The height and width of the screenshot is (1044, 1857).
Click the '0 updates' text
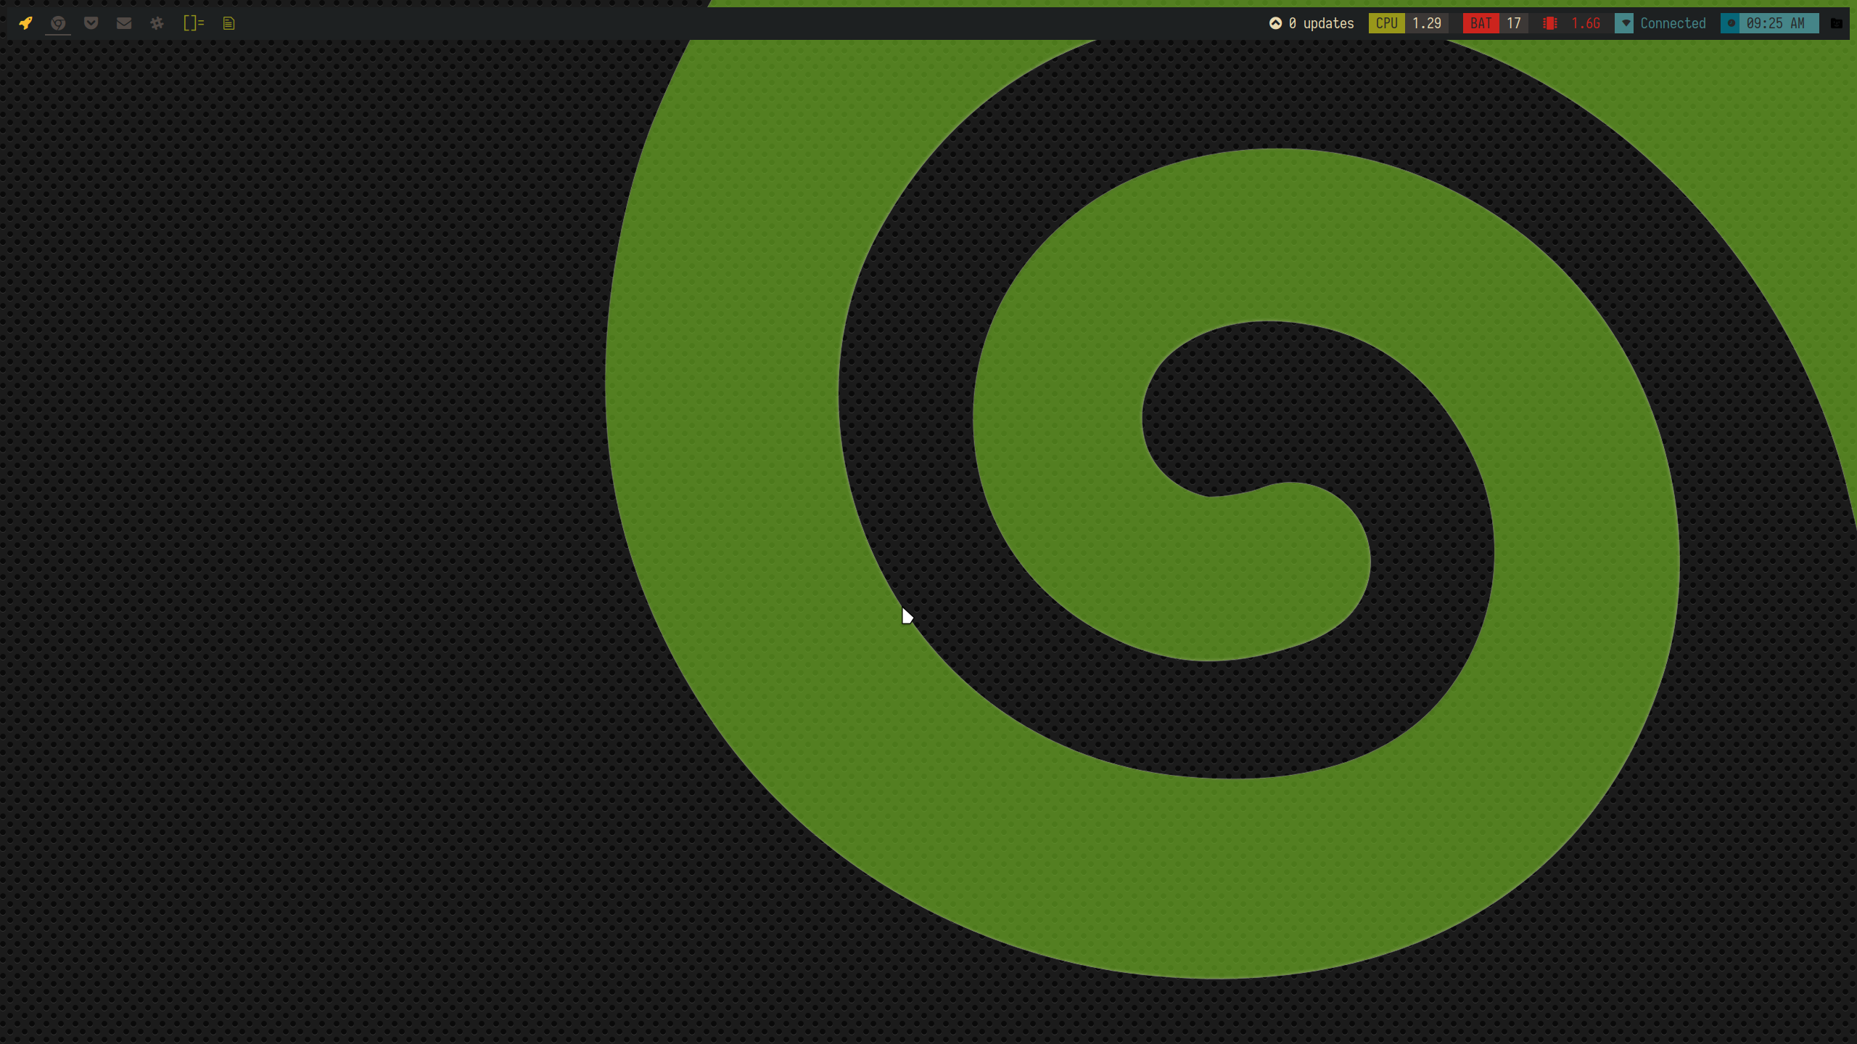pyautogui.click(x=1321, y=23)
